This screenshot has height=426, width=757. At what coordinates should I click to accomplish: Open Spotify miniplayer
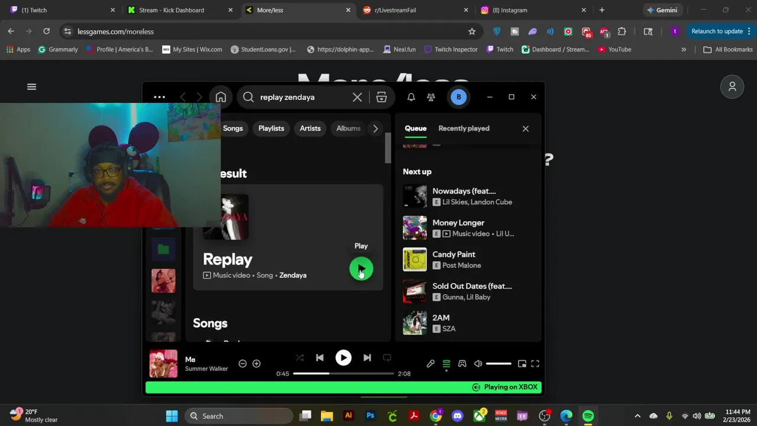(x=522, y=364)
